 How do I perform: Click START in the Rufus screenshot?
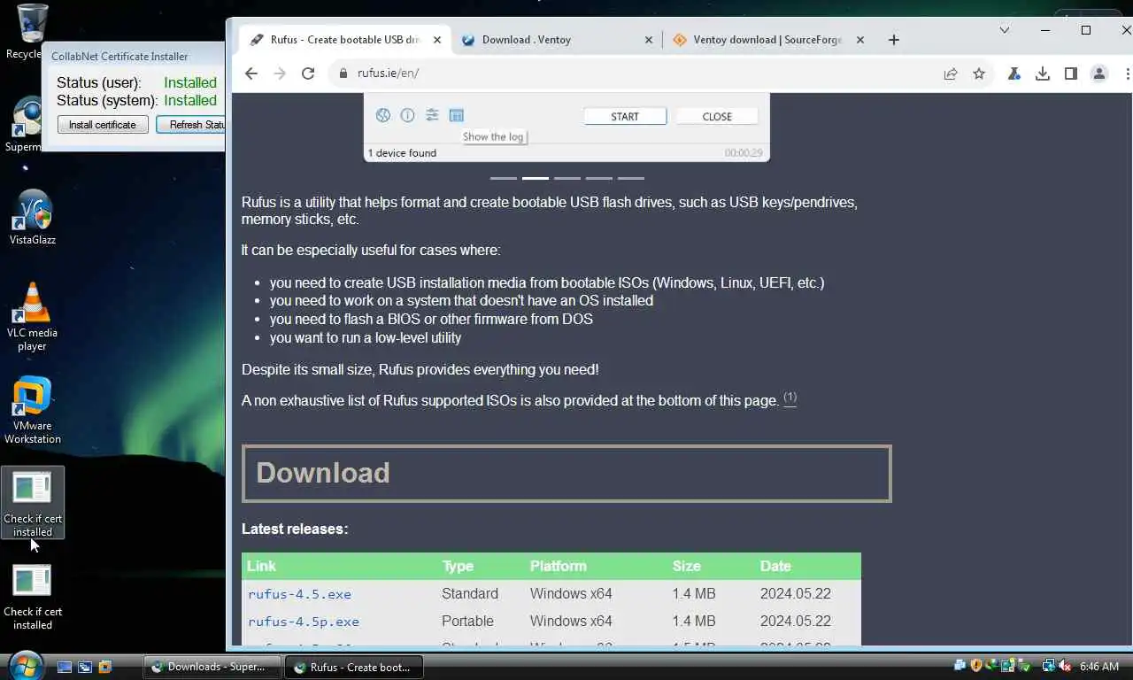[x=625, y=116]
